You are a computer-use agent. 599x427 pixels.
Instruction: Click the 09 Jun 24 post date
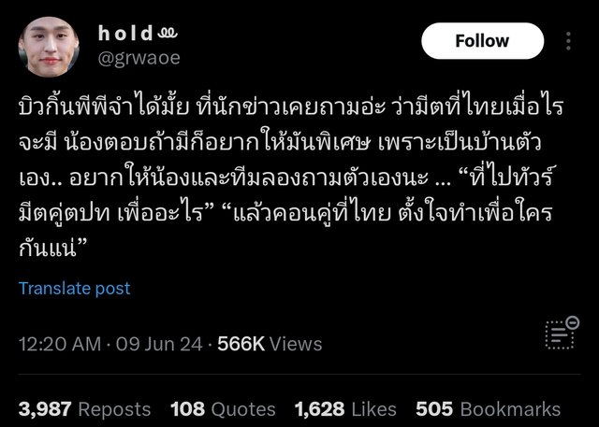pos(159,344)
